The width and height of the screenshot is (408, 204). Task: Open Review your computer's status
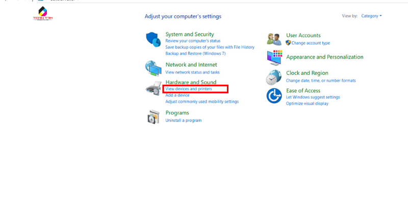pyautogui.click(x=193, y=41)
